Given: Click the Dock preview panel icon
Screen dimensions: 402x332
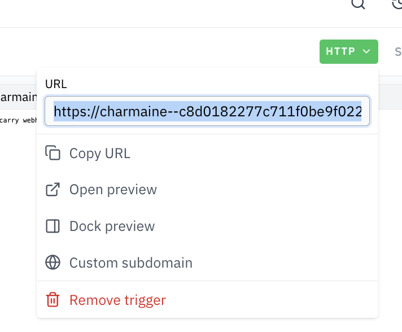Looking at the screenshot, I should 53,226.
